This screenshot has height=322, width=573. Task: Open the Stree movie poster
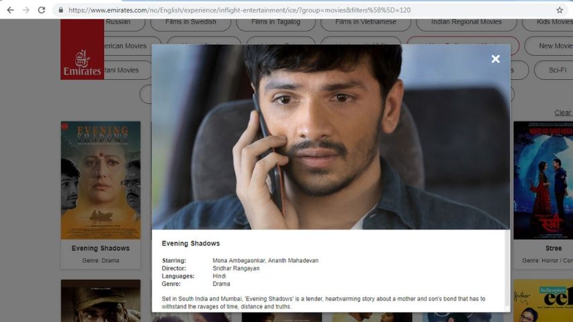point(543,180)
